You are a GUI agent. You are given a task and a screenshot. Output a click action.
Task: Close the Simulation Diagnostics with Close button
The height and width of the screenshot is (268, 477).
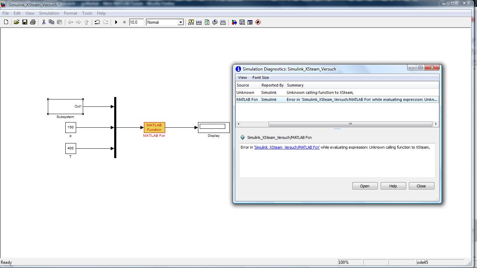coord(421,186)
